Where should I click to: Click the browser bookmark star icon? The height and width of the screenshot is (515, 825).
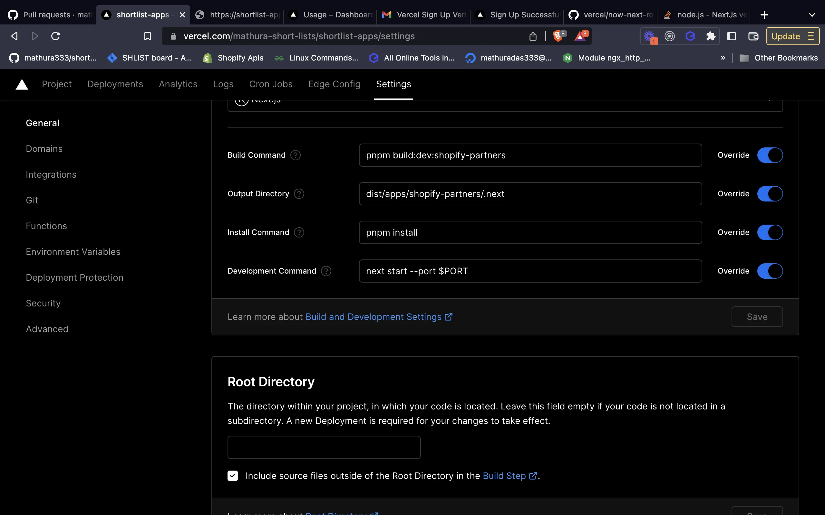[147, 36]
